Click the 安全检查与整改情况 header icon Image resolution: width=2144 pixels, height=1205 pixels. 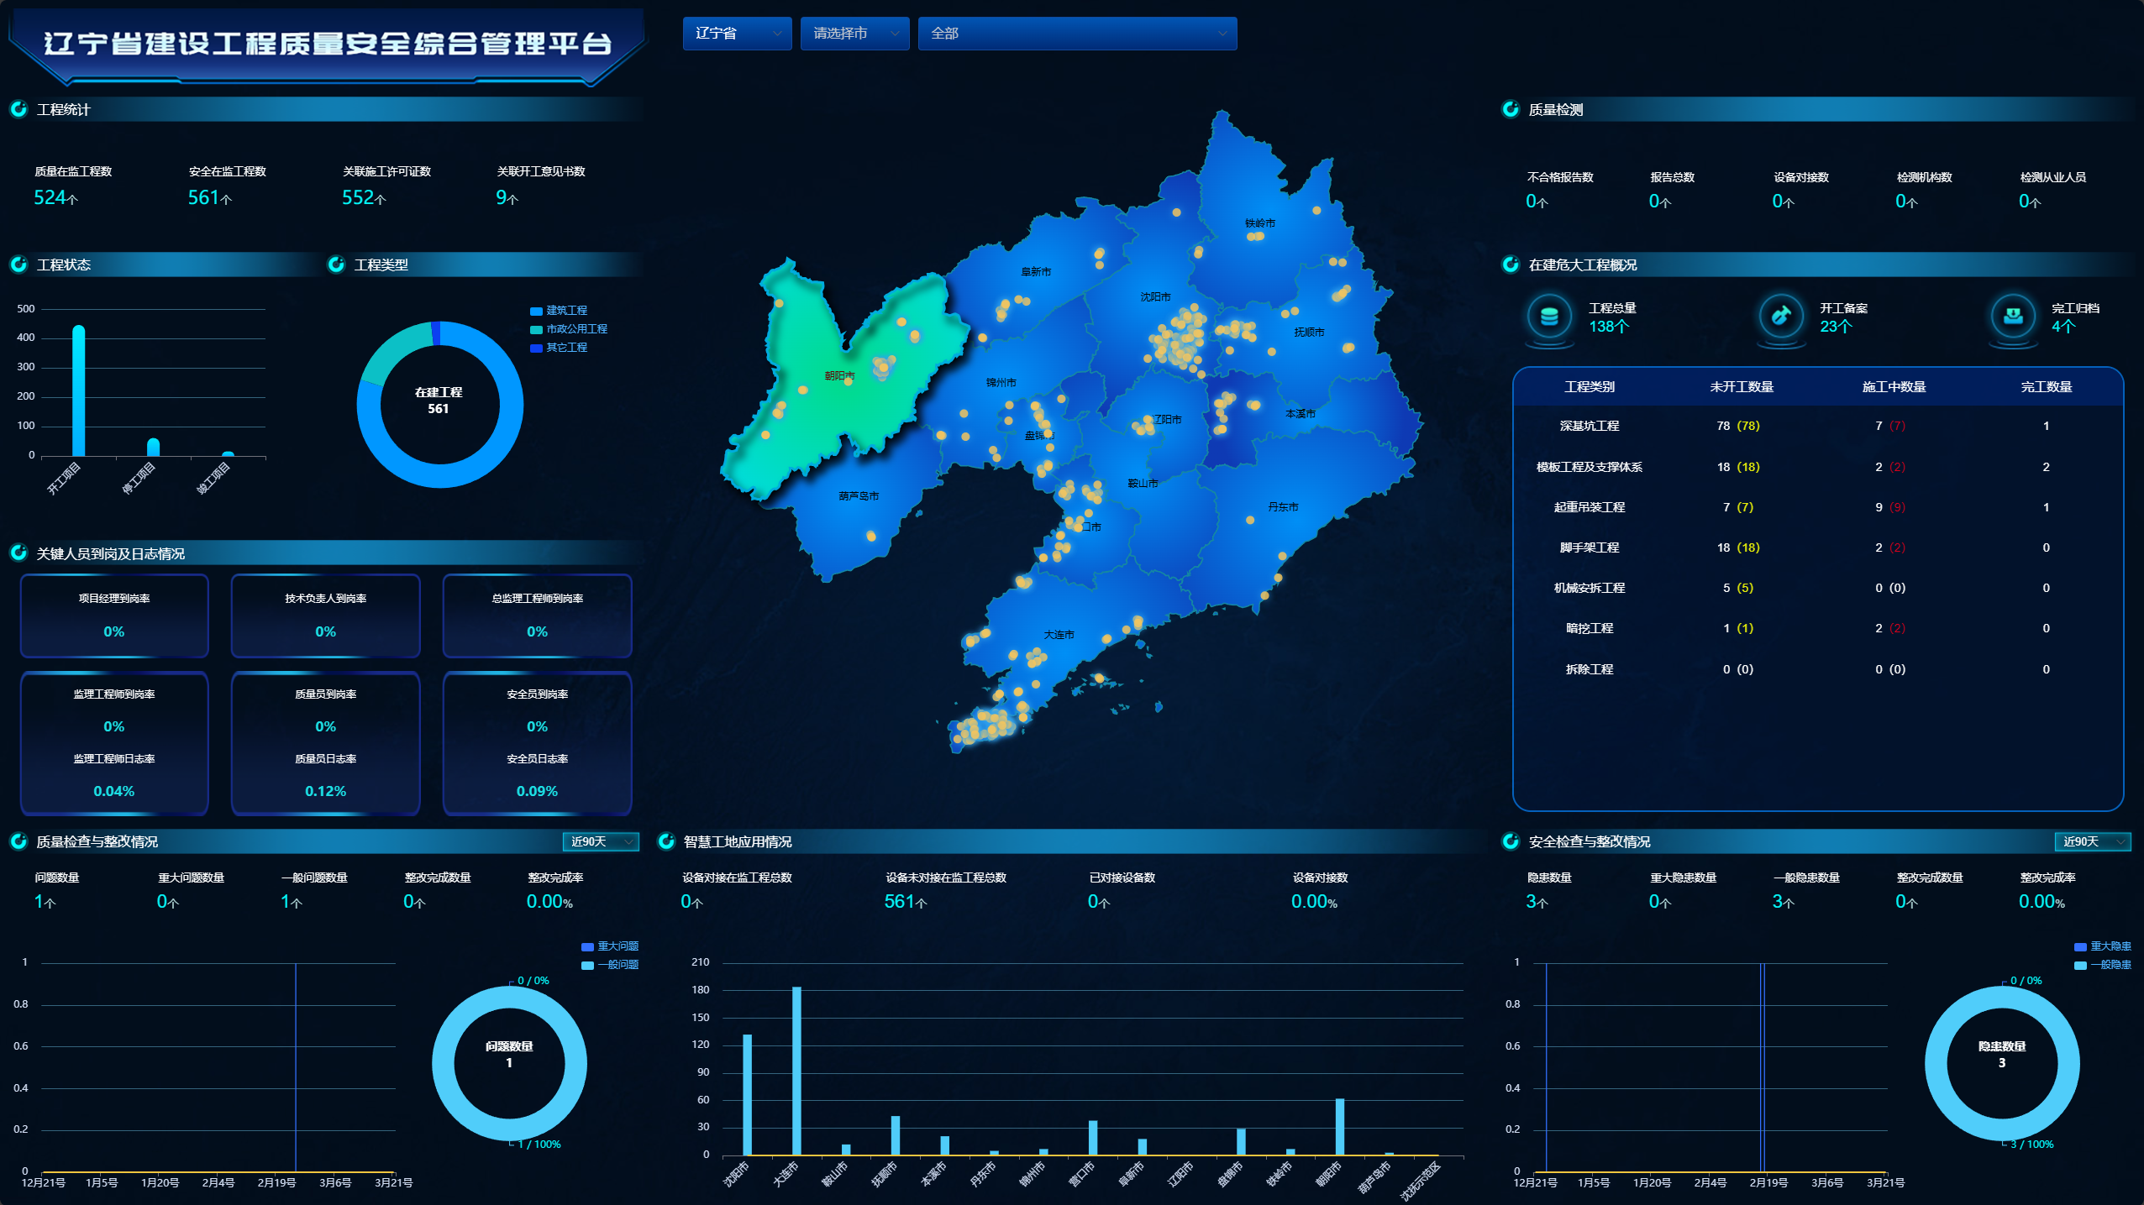(x=1511, y=841)
